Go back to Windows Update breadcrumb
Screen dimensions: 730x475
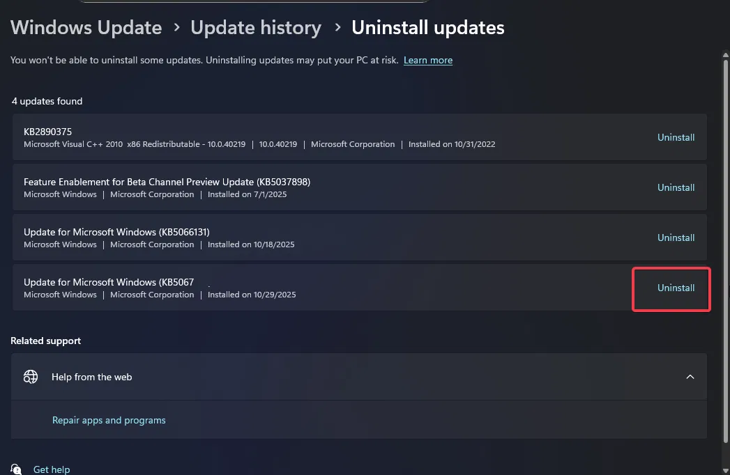(x=86, y=28)
